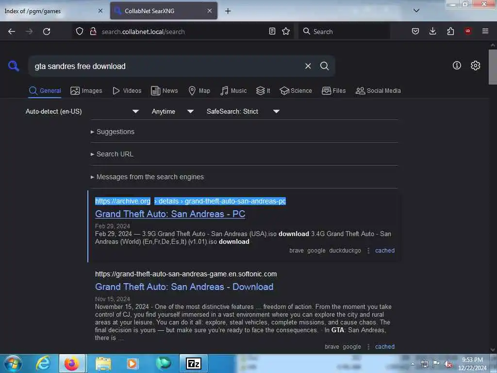Close the Index of /pgm/games tab
This screenshot has height=373, width=497.
100,11
